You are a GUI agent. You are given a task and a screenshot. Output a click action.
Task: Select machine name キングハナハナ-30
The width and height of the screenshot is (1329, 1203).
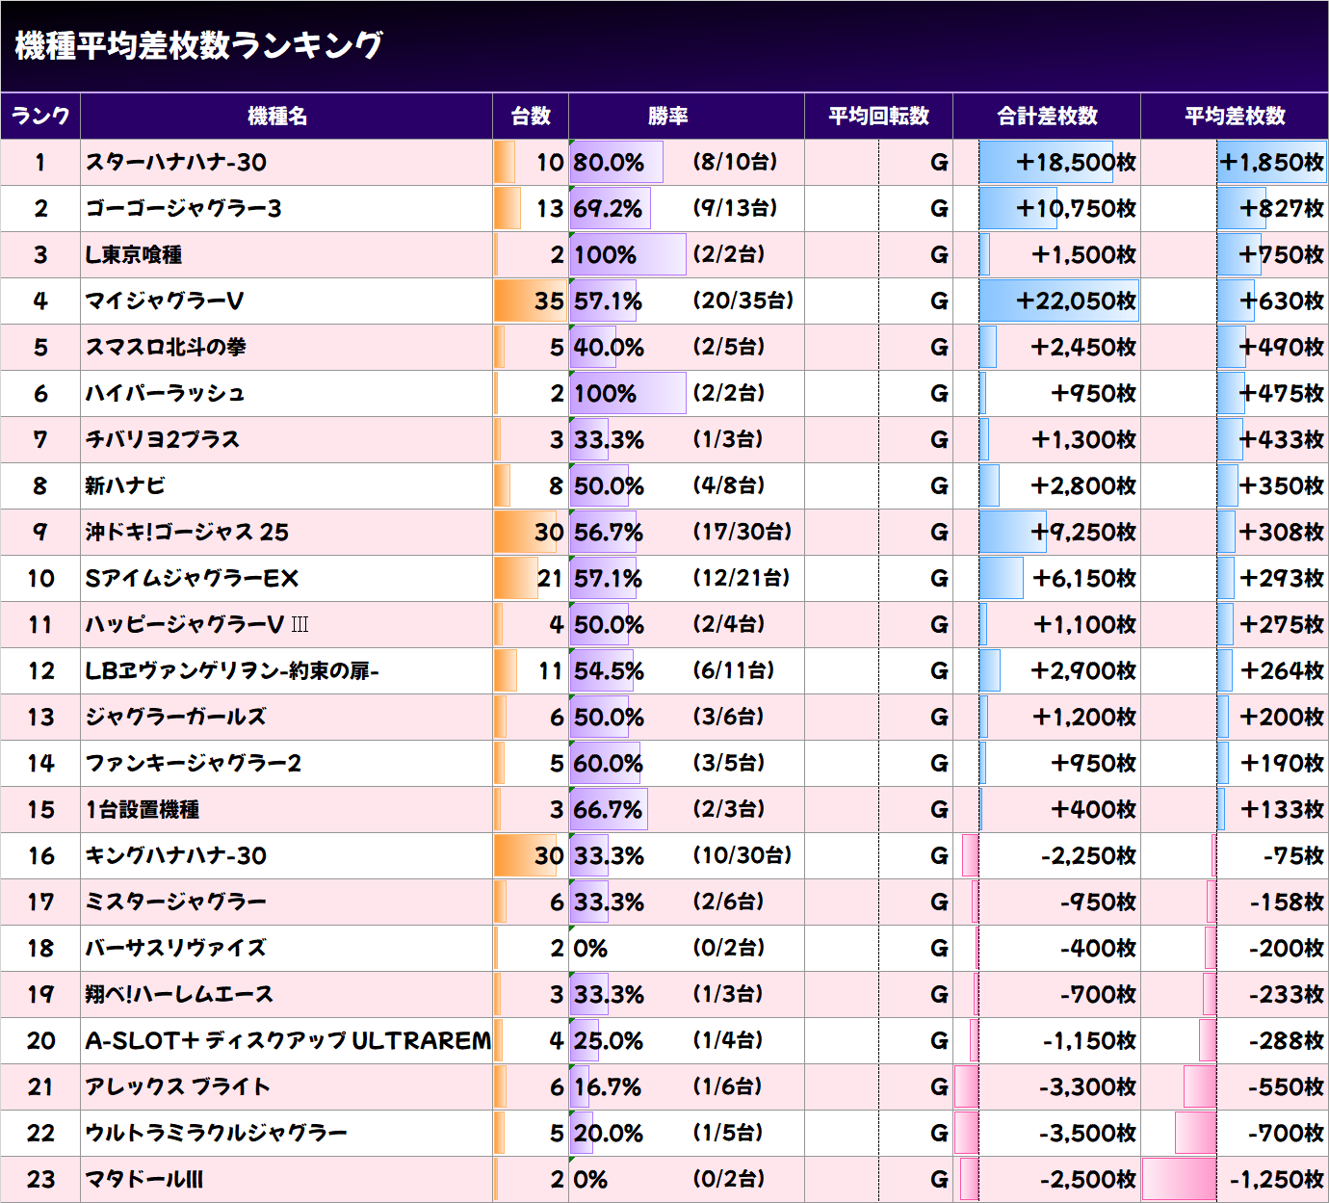click(176, 856)
